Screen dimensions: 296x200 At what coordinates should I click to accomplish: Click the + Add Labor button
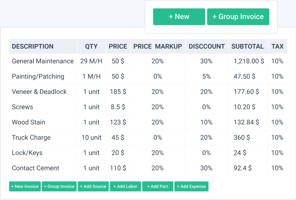125,186
